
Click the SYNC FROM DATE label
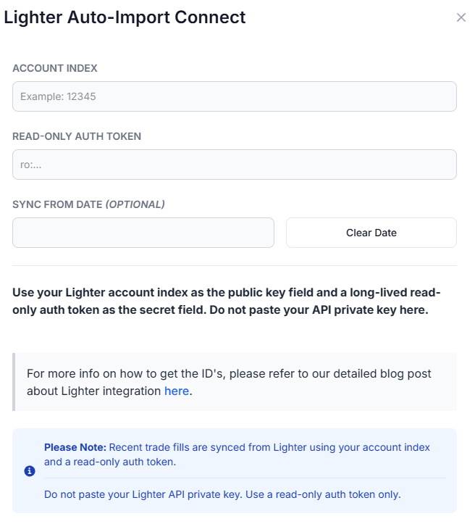(x=57, y=204)
